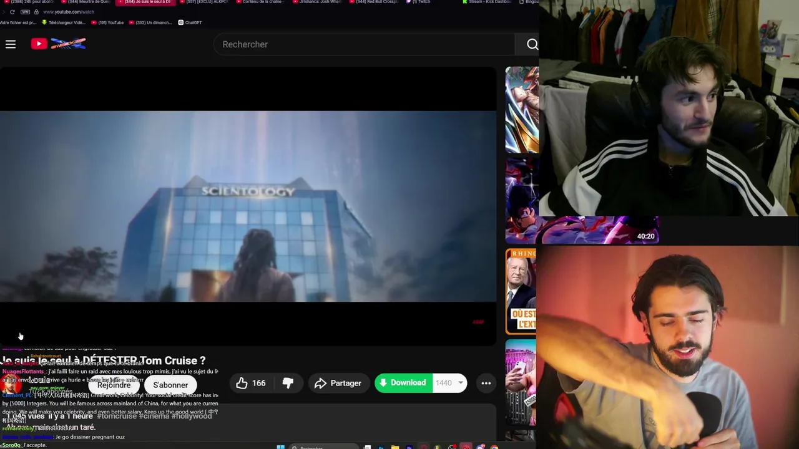The width and height of the screenshot is (799, 449).
Task: Open the "(191) YouTube" bookmark
Action: click(x=107, y=22)
